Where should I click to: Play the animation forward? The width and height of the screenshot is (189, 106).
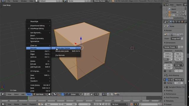coord(103,104)
